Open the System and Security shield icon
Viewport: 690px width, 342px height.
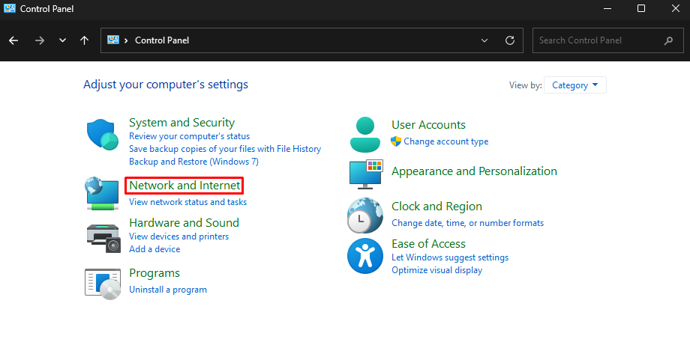click(103, 135)
